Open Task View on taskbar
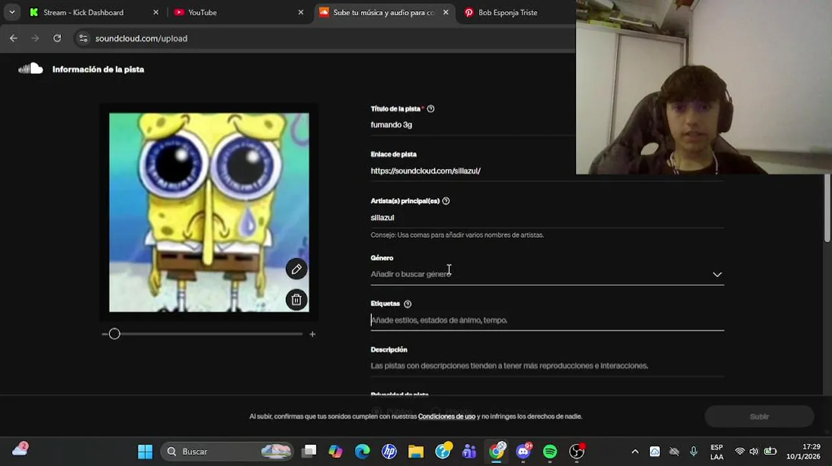 (309, 451)
